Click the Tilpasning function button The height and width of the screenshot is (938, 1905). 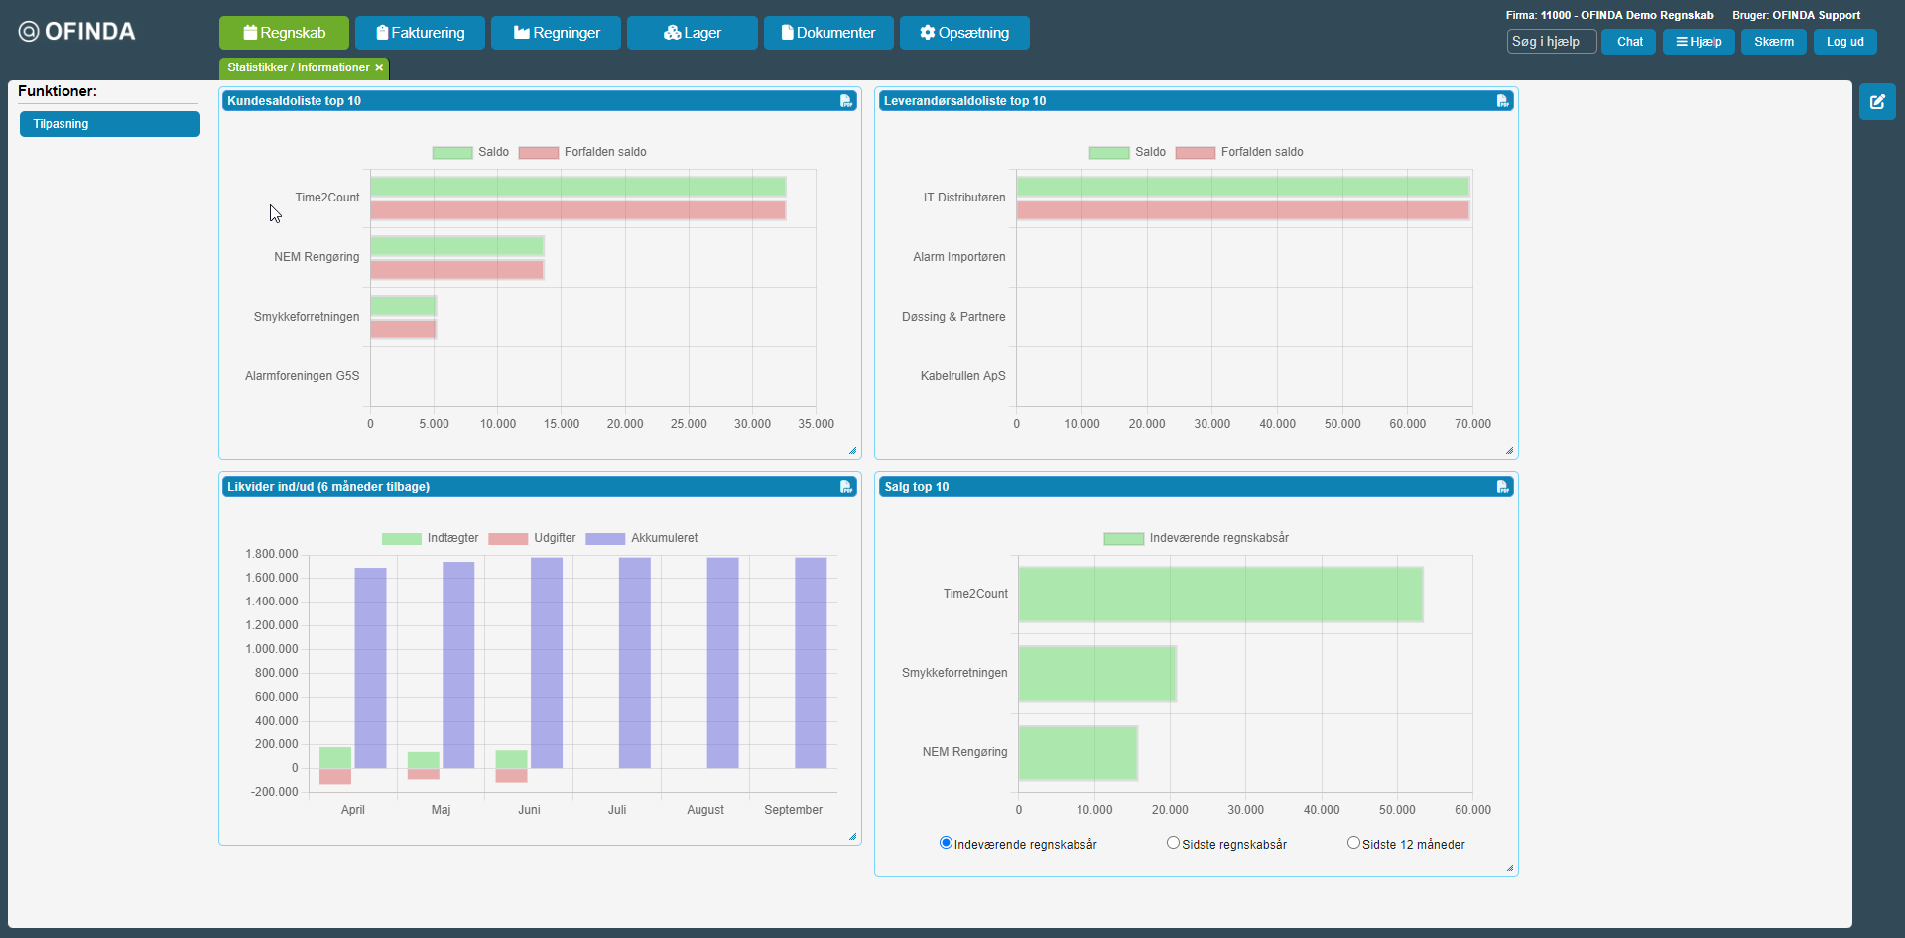(110, 124)
